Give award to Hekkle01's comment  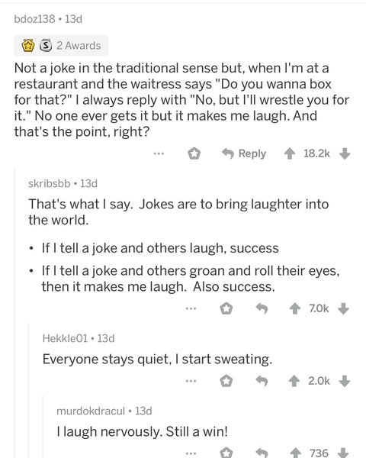tap(226, 381)
